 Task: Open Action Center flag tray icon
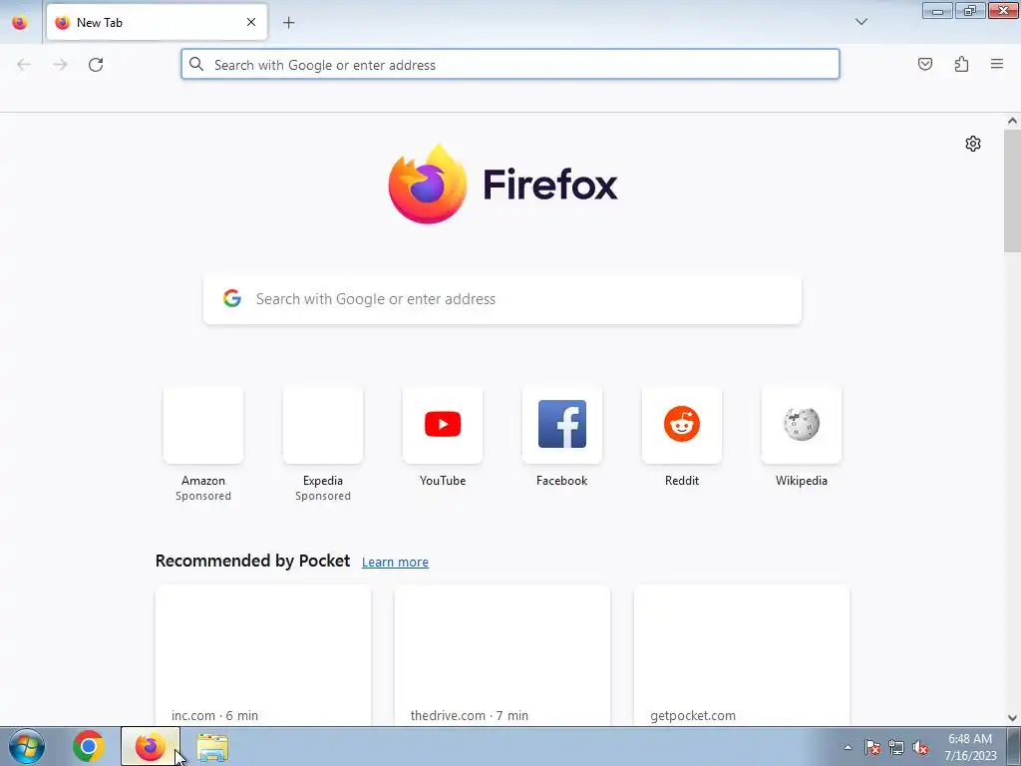click(x=872, y=747)
